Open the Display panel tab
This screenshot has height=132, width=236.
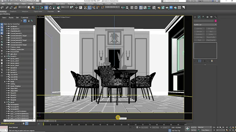tap(211, 17)
